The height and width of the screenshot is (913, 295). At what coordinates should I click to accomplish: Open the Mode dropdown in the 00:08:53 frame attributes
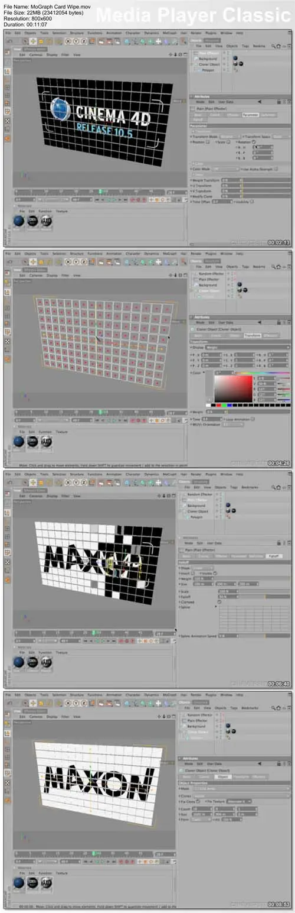point(242,788)
